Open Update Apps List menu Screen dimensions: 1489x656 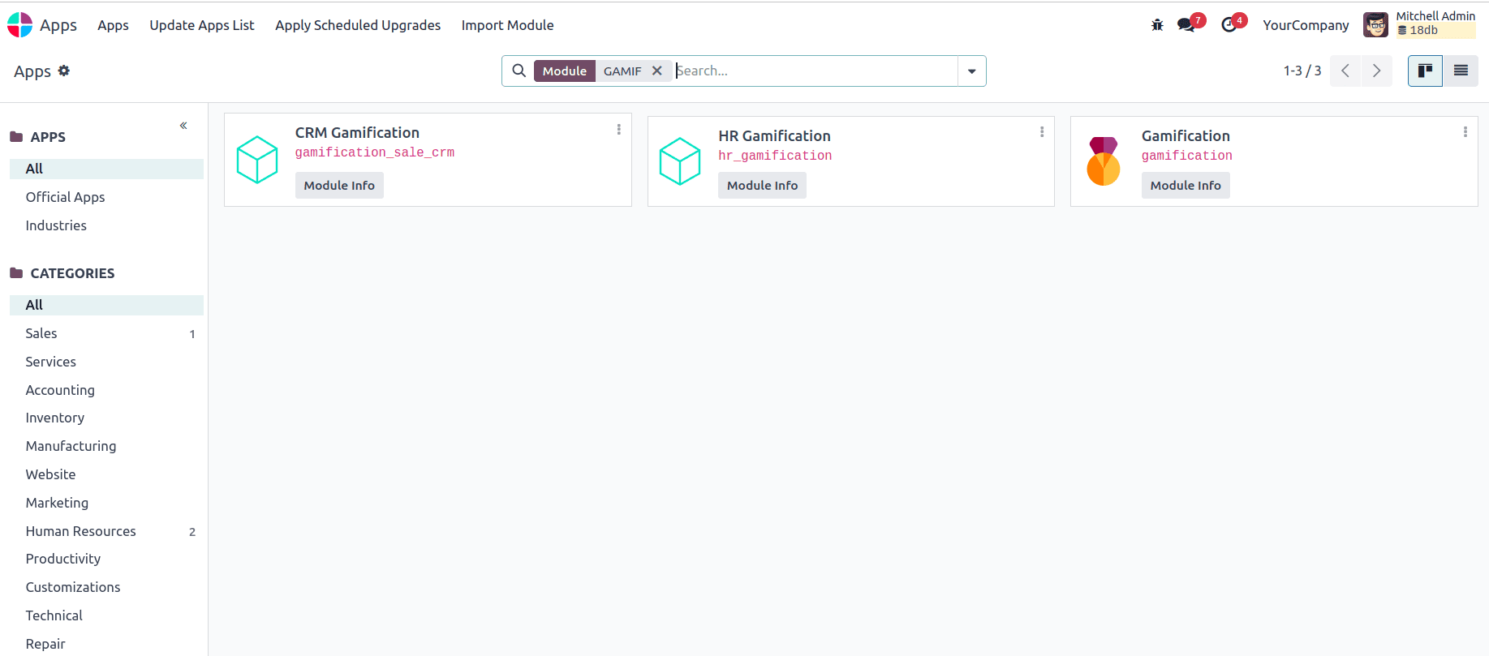click(202, 25)
